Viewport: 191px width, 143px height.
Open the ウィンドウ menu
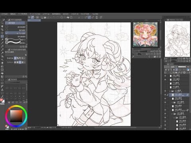click(x=85, y=14)
